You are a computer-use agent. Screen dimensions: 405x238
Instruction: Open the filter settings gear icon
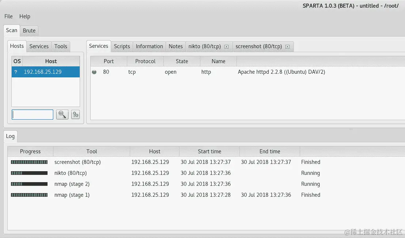pyautogui.click(x=75, y=115)
